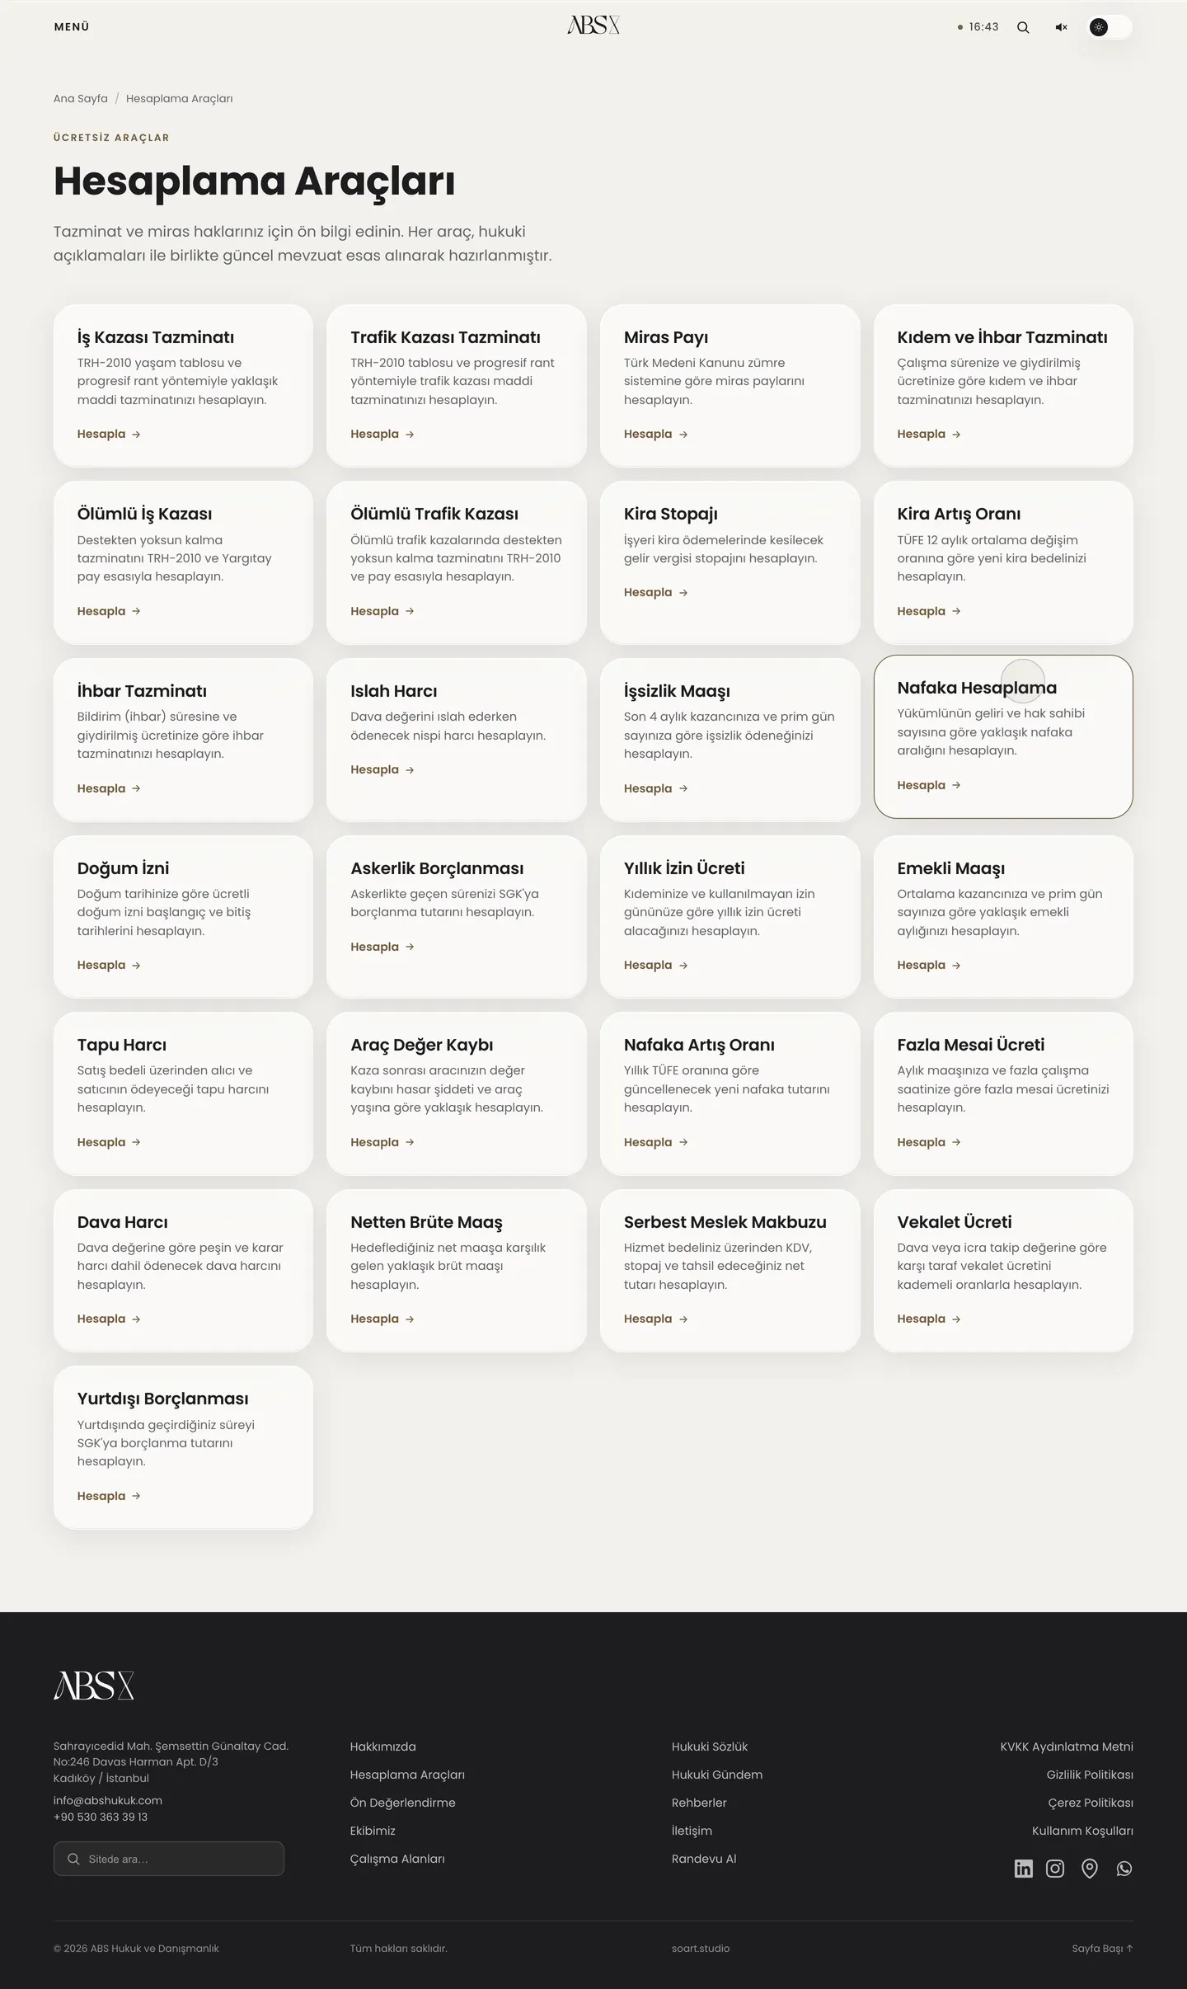Open LinkedIn icon in footer
The image size is (1187, 1989).
tap(1023, 1869)
